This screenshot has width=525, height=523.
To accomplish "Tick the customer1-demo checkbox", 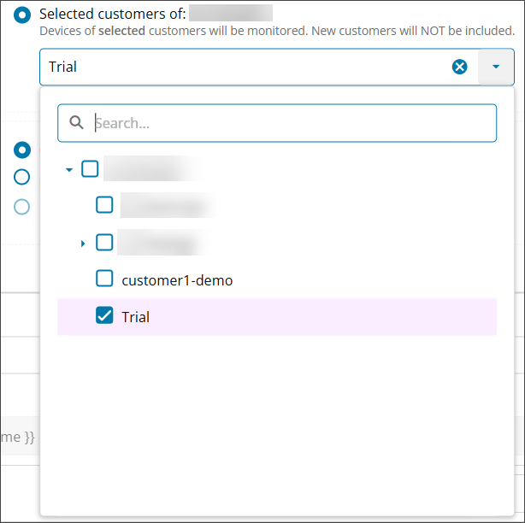I will tap(104, 279).
